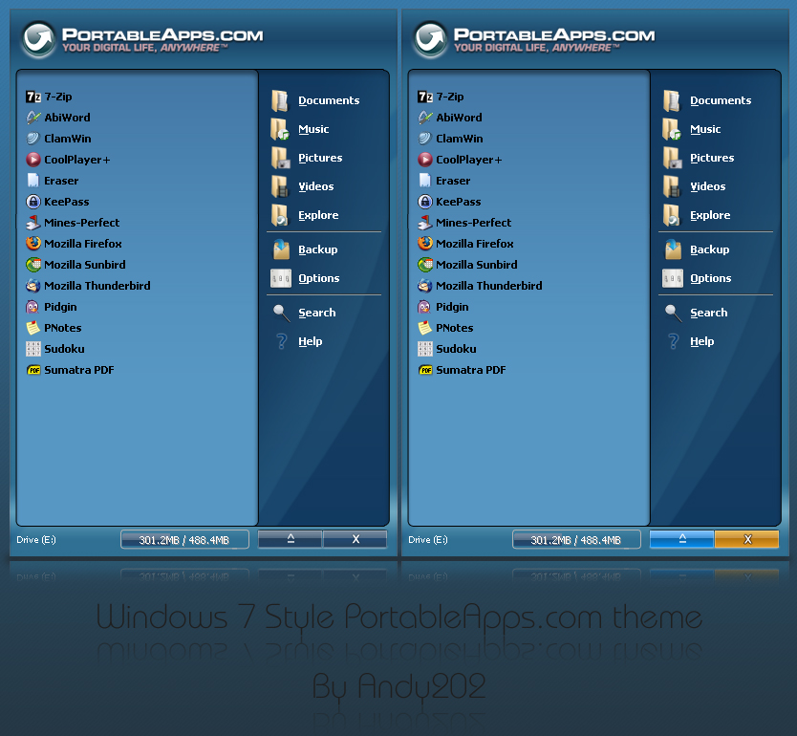This screenshot has height=736, width=797.
Task: Click the Backup button
Action: point(315,249)
